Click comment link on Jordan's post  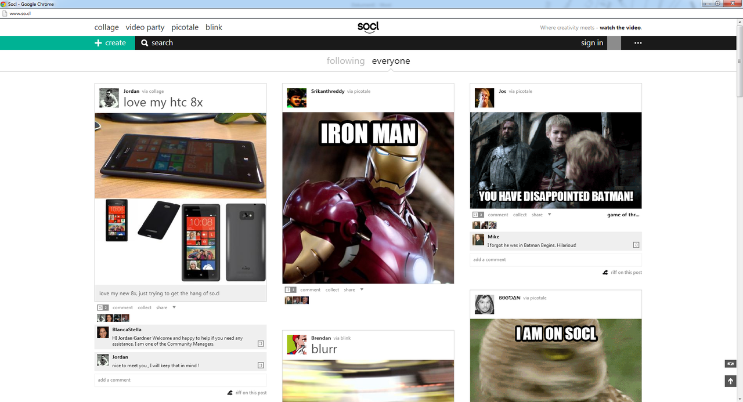(122, 307)
